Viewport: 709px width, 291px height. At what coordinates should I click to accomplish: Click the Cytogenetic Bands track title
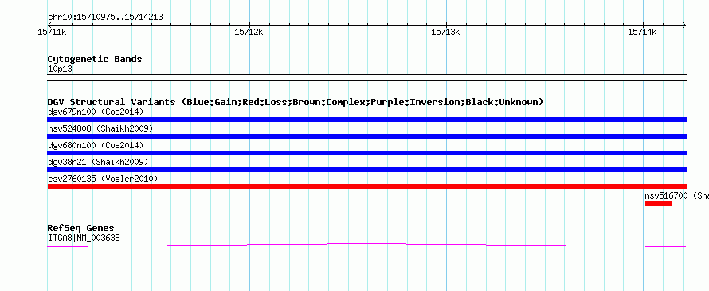95,59
